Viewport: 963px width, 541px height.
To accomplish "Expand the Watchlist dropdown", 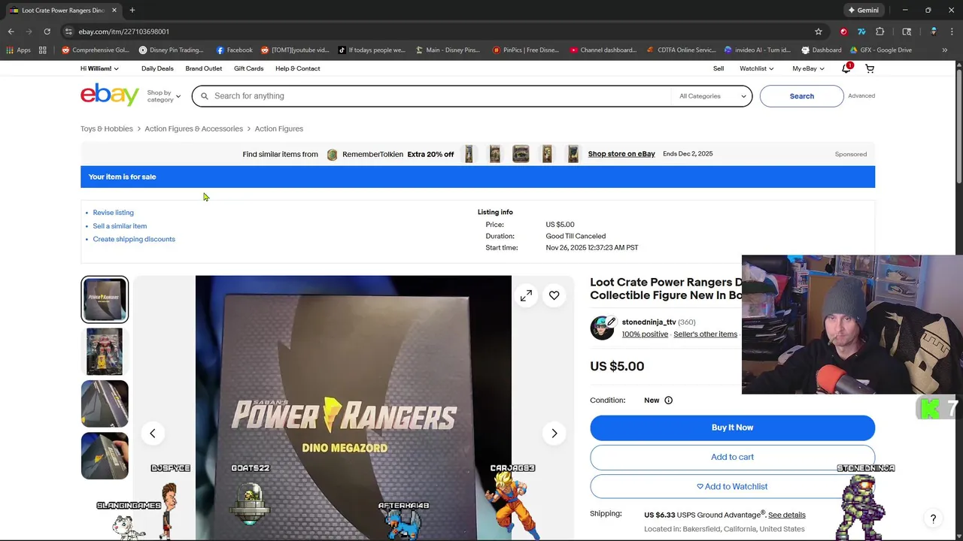I will point(757,68).
